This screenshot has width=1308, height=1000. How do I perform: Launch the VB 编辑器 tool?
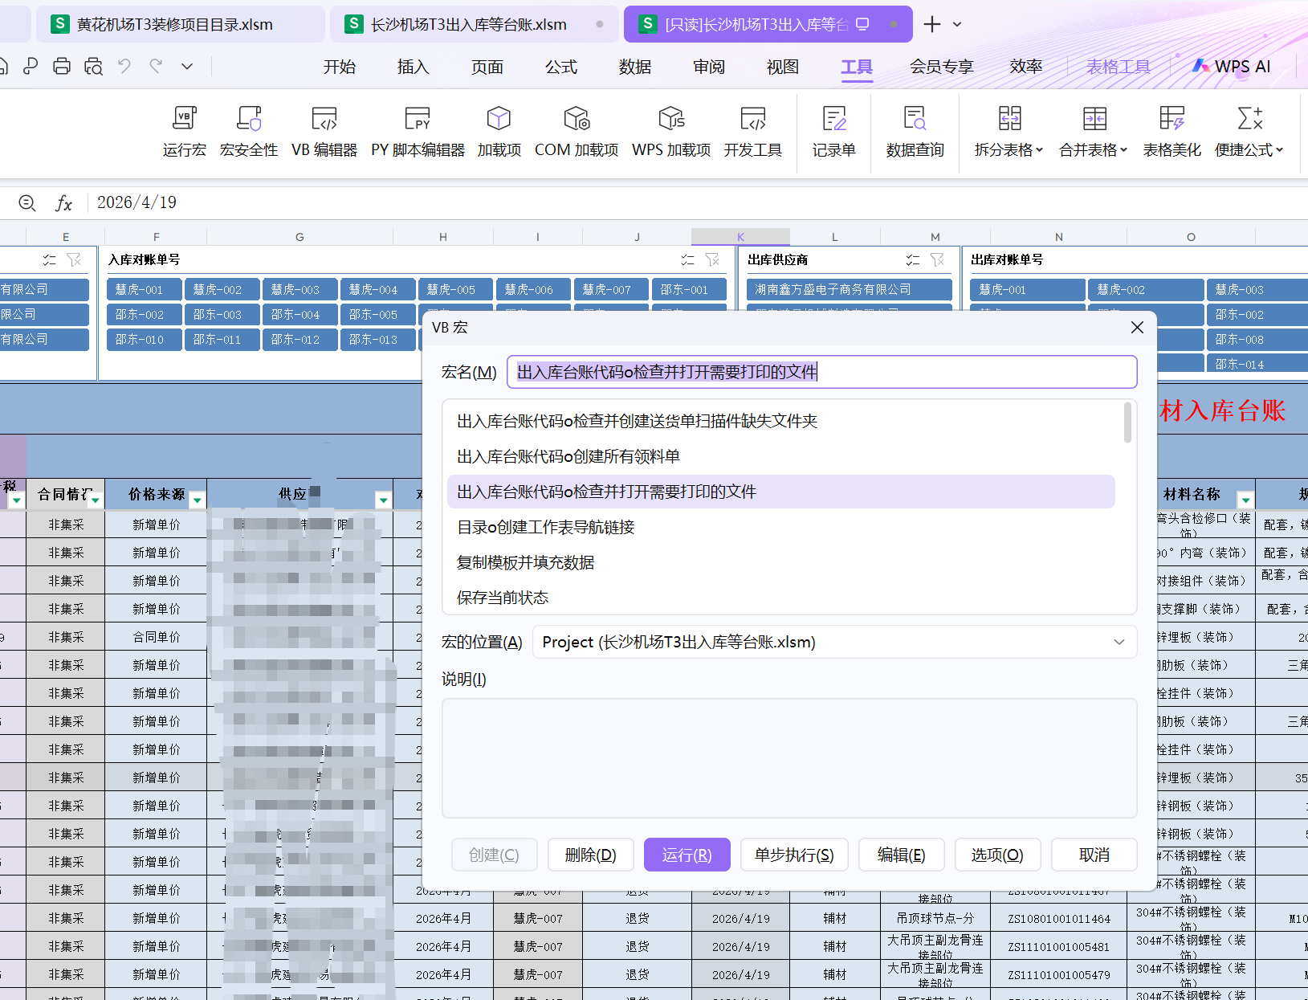point(324,133)
